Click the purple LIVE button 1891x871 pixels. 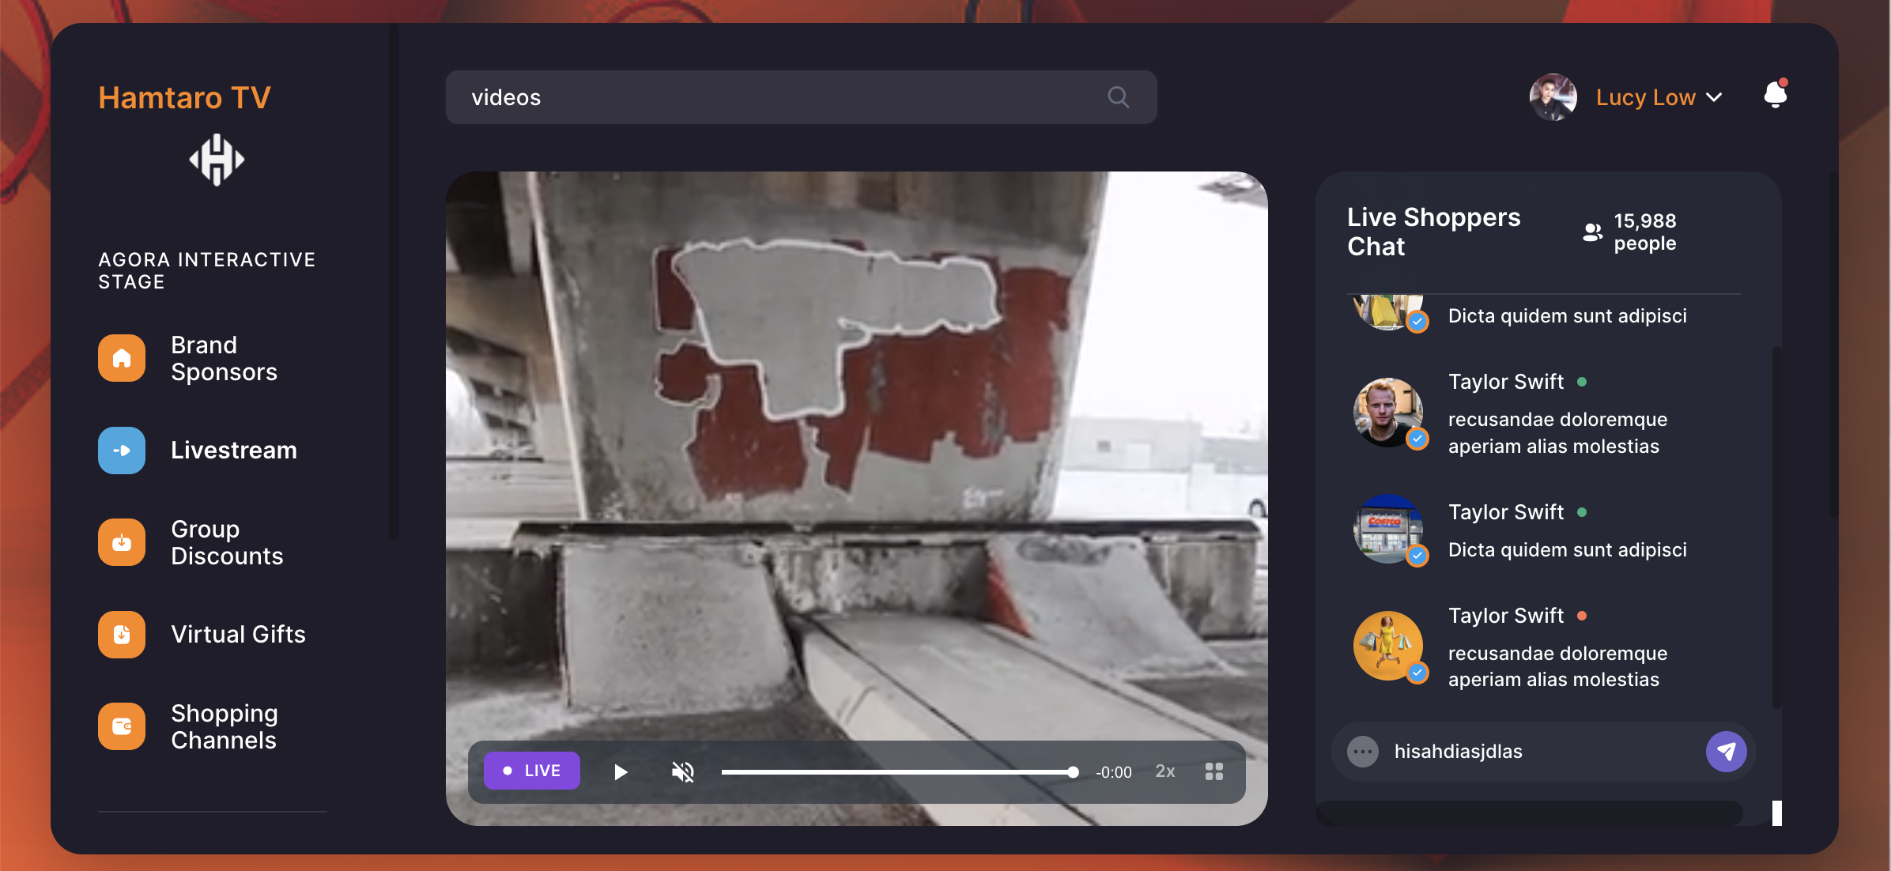pyautogui.click(x=532, y=771)
